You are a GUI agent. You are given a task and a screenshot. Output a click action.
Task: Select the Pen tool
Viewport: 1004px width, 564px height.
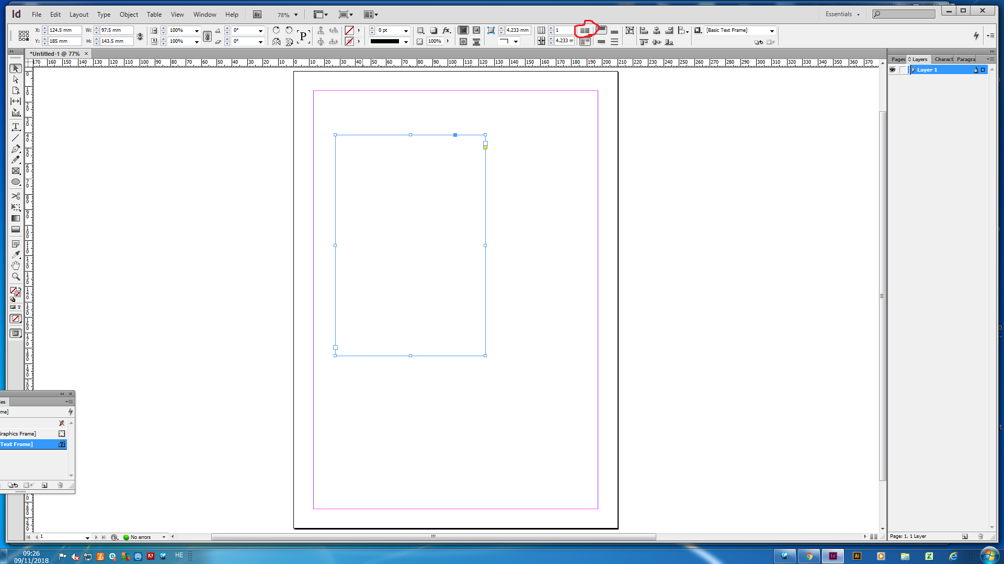16,149
